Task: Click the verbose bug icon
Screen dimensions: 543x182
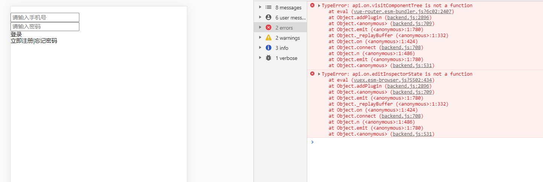Action: point(268,58)
